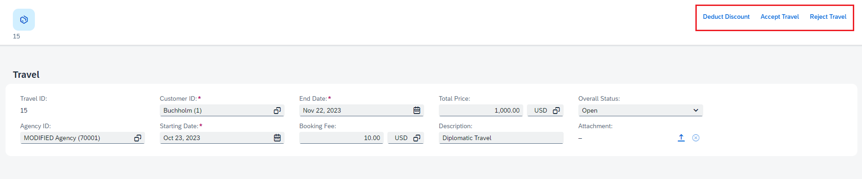Click Accept Travel action
This screenshot has height=179, width=862.
779,16
